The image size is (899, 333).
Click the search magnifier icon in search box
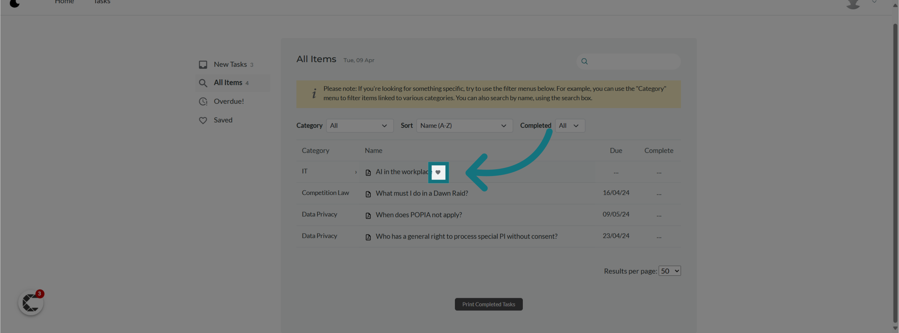coord(584,61)
